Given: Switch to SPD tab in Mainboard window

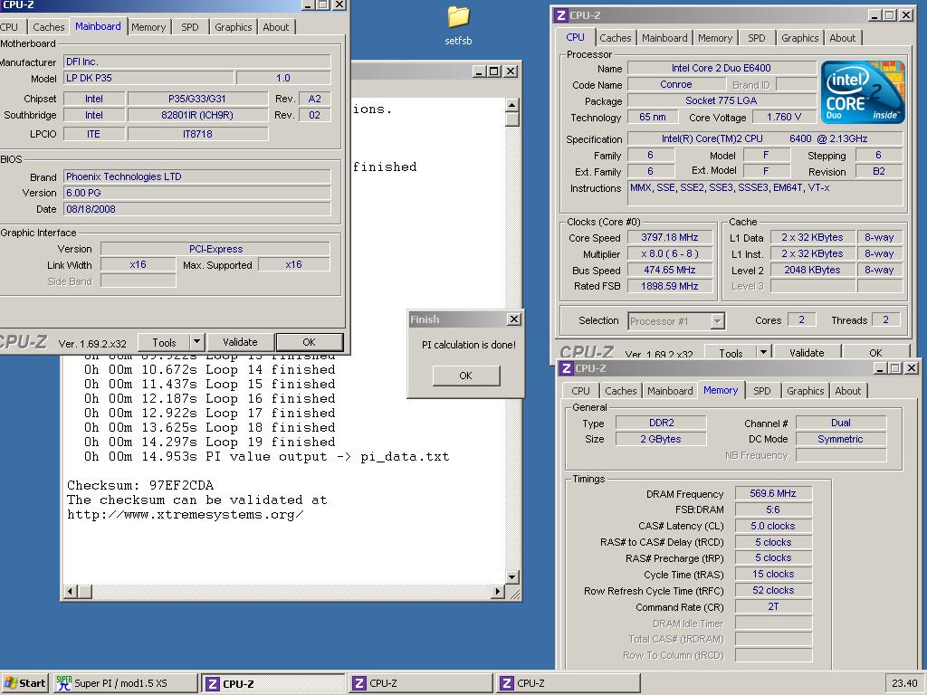Looking at the screenshot, I should point(190,27).
